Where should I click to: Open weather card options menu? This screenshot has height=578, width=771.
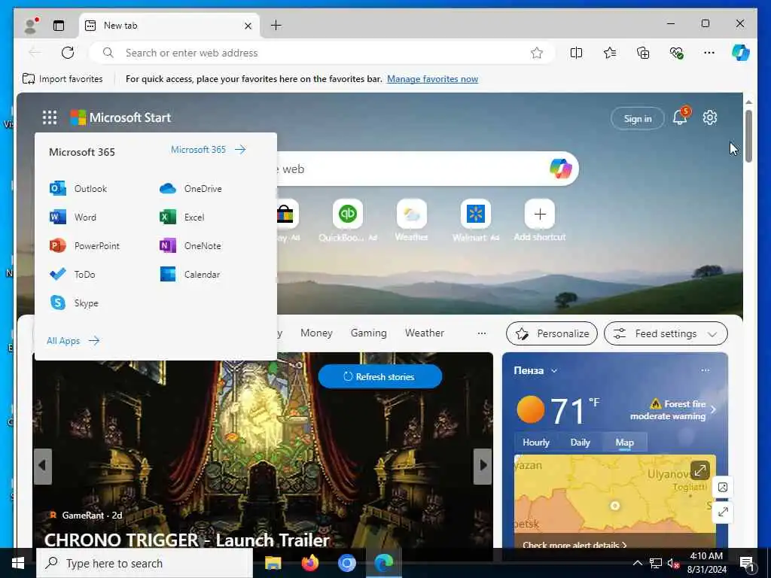[x=705, y=370]
